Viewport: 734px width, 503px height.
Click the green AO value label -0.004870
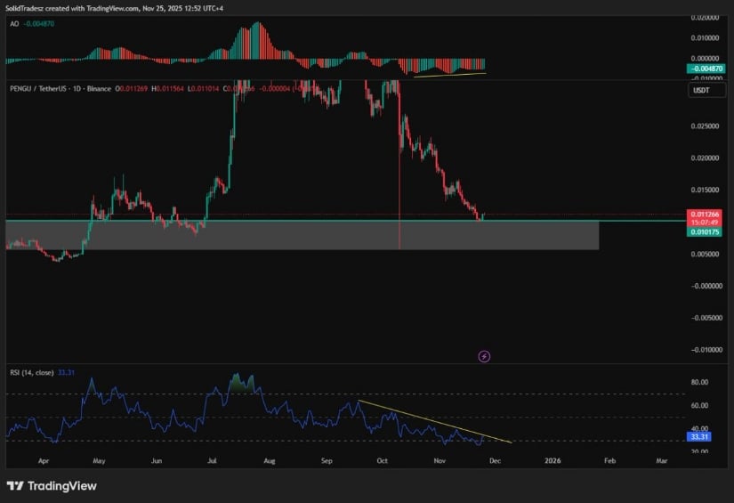[x=704, y=69]
